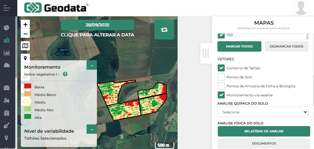The height and width of the screenshot is (149, 314).
Task: Zoom in on the map
Action: (25, 25)
